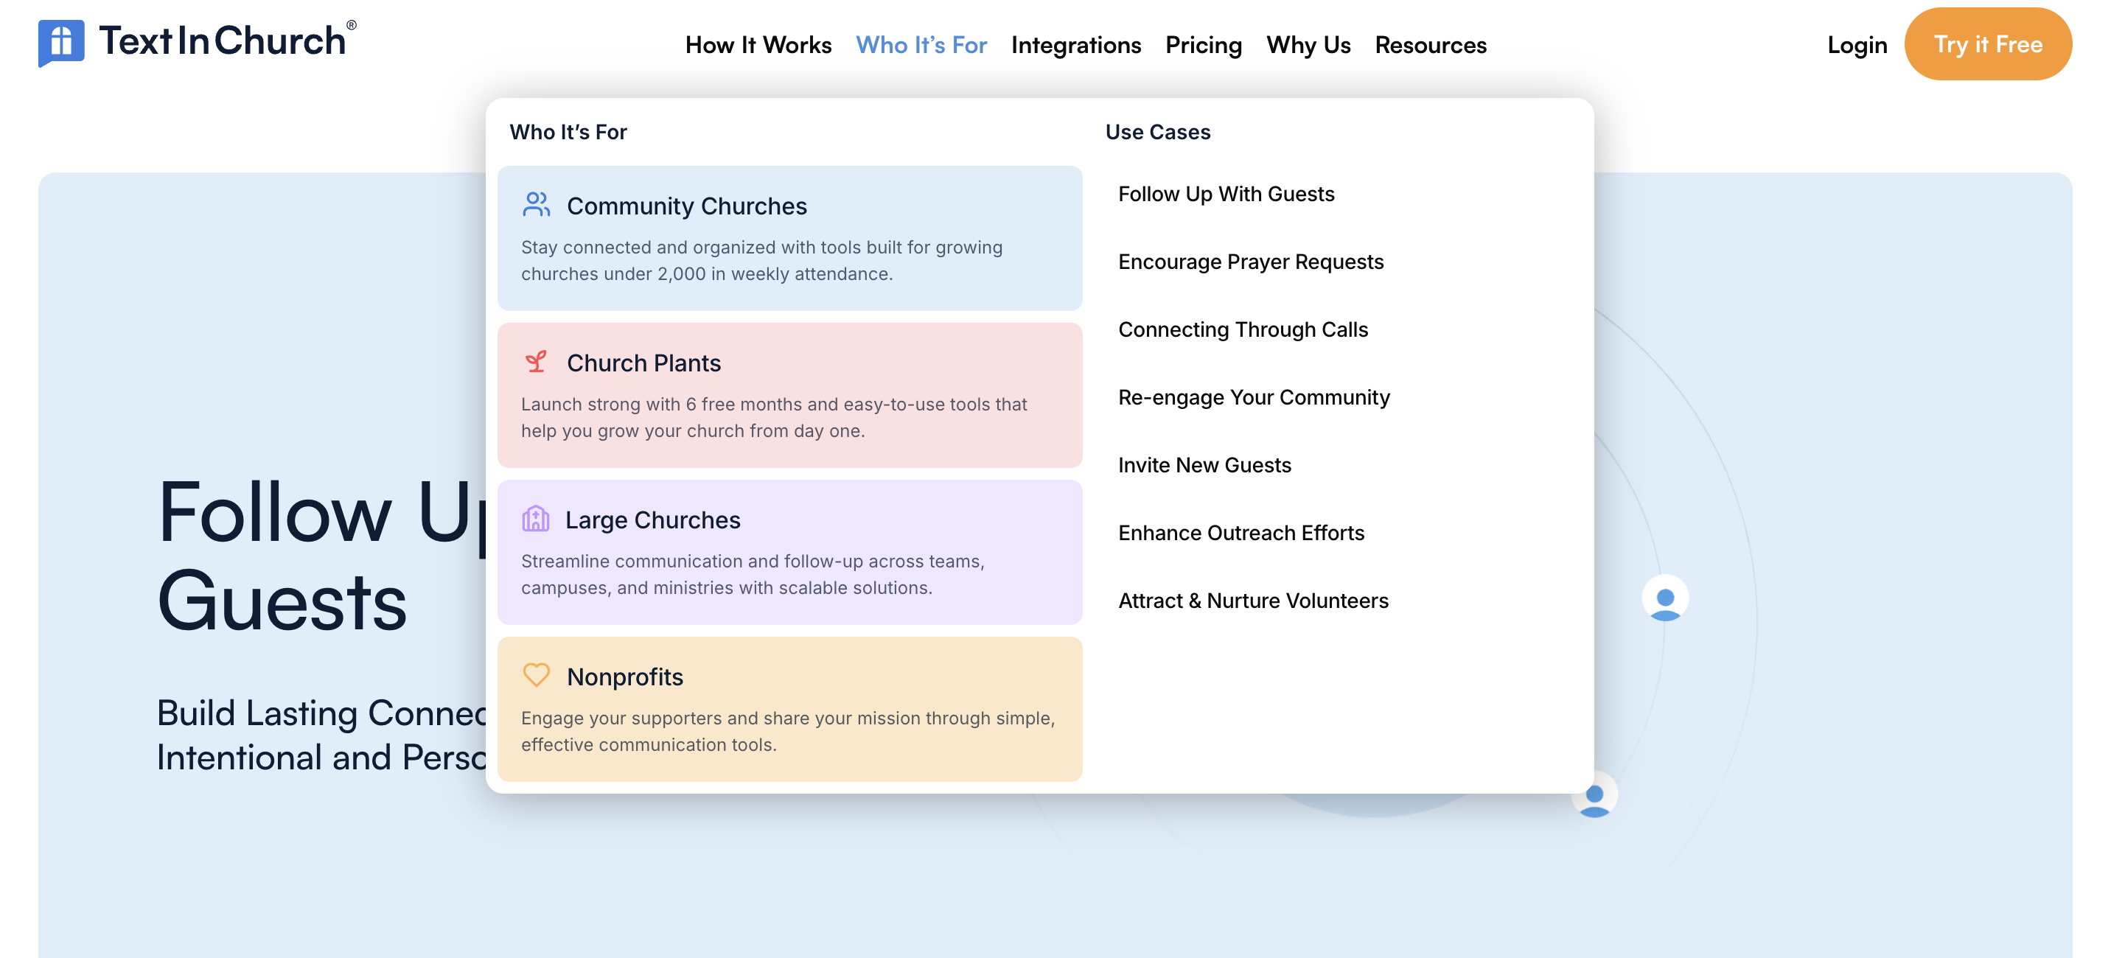
Task: Open the Who It's For menu
Action: click(921, 45)
